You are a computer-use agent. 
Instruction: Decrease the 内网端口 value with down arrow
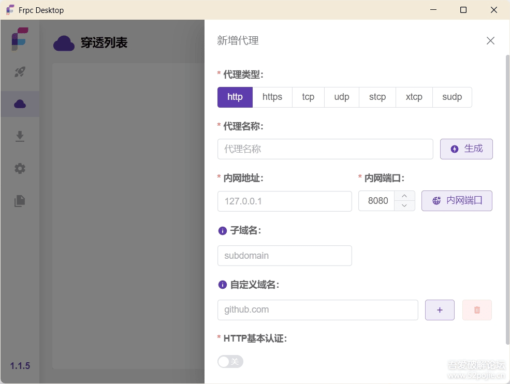click(x=404, y=206)
